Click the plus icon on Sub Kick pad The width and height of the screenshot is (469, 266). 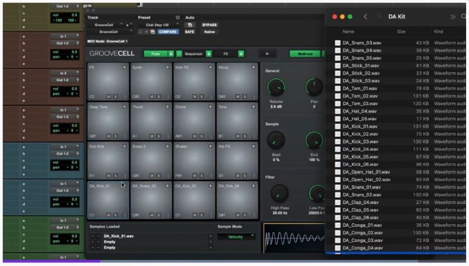coord(124,146)
